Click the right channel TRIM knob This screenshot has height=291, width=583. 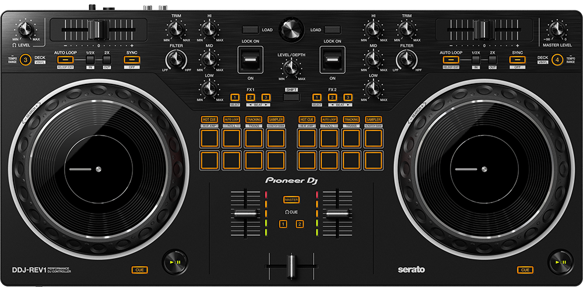(x=406, y=29)
